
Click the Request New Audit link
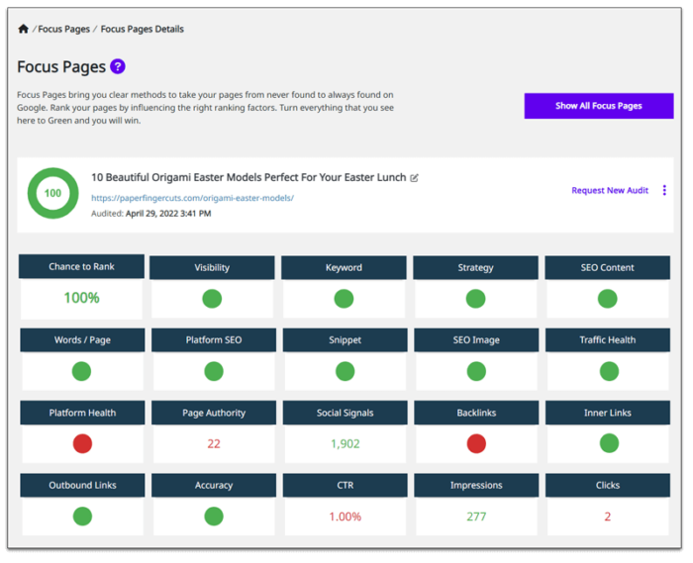click(x=610, y=190)
